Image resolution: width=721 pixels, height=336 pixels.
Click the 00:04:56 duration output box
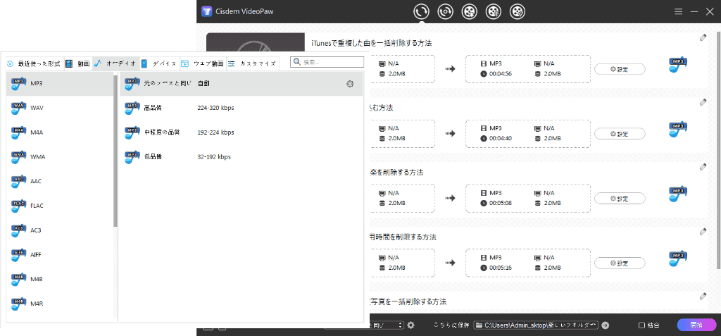coord(527,69)
